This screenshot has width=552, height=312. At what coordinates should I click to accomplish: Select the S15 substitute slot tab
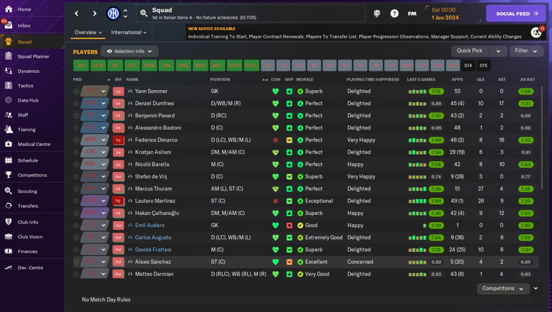(483, 66)
